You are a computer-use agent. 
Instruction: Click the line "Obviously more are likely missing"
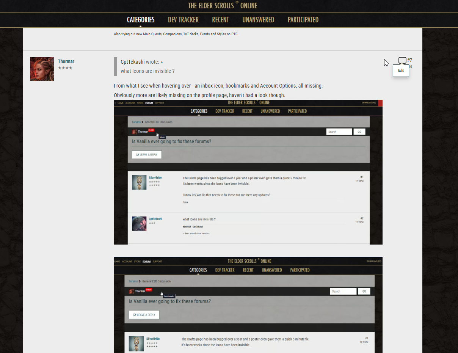pos(199,95)
